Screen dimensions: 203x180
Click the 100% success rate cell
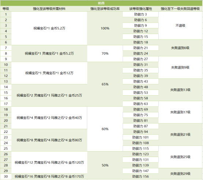coord(105,28)
